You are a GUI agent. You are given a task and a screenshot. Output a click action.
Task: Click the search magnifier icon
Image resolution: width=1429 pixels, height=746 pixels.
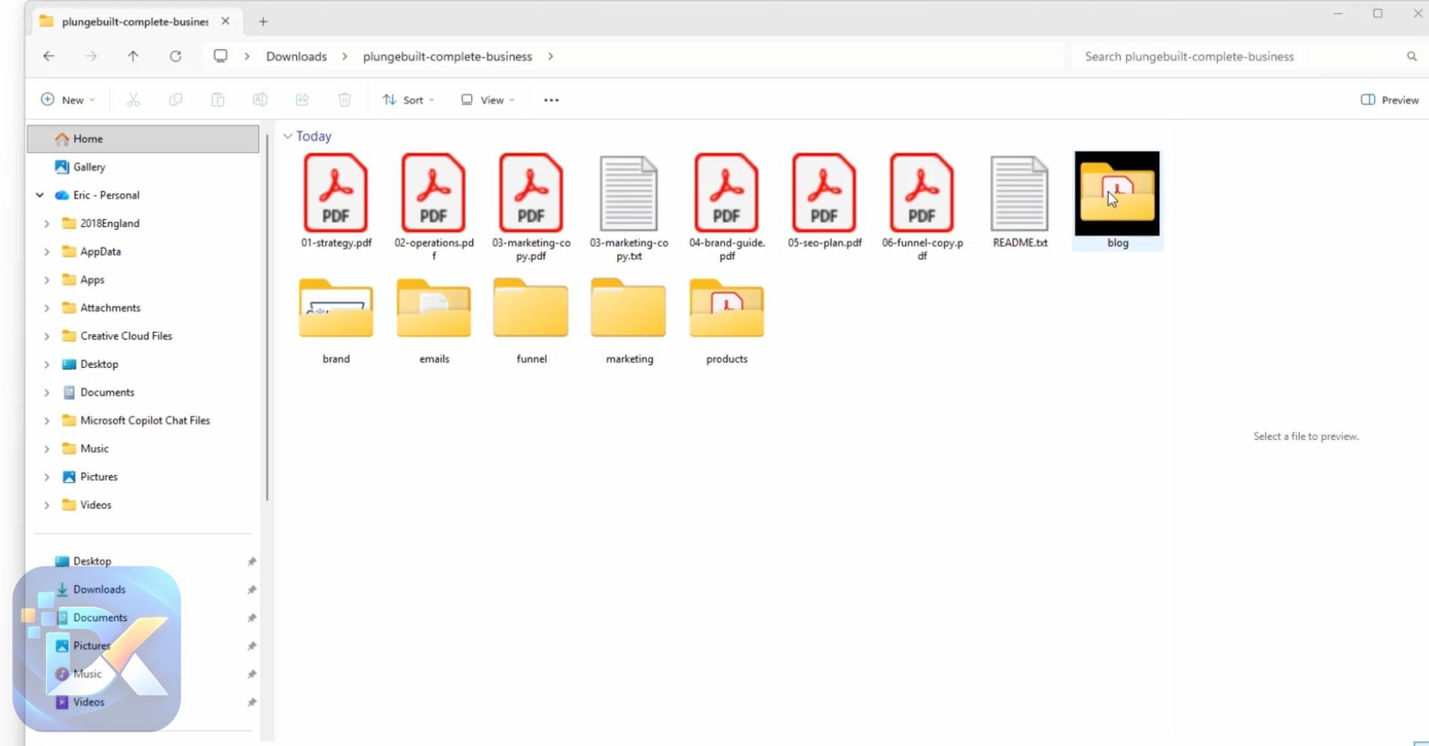pos(1412,57)
